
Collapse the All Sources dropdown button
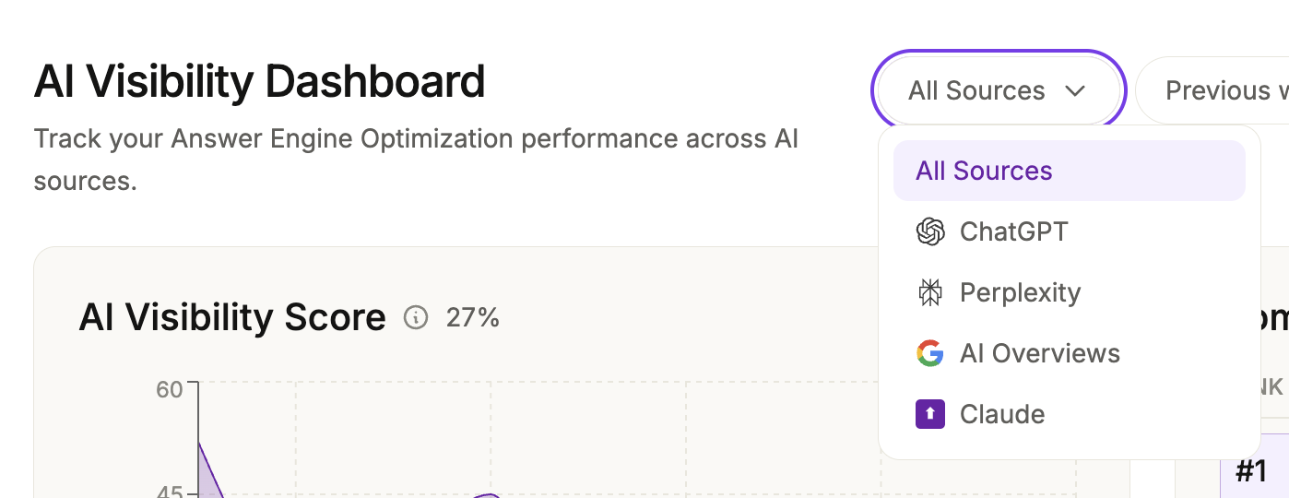pyautogui.click(x=998, y=90)
